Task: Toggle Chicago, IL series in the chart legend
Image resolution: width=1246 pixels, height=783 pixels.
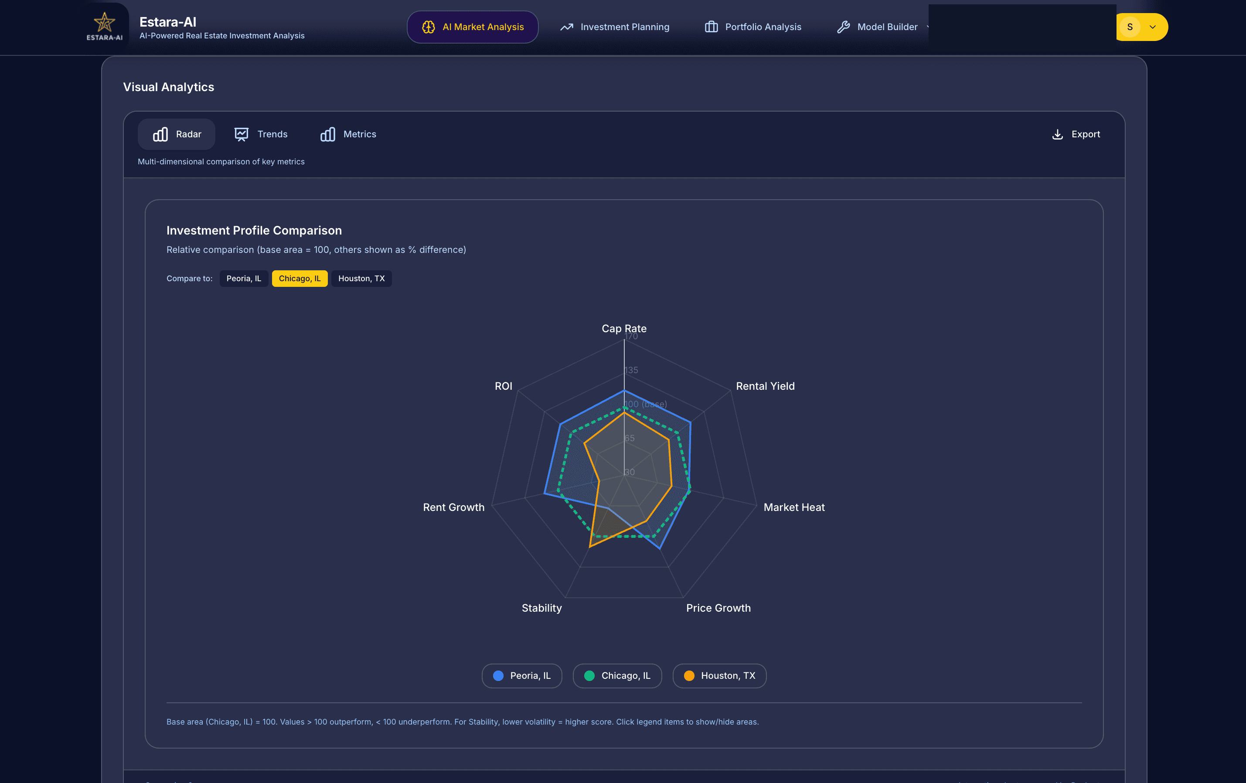Action: 617,676
